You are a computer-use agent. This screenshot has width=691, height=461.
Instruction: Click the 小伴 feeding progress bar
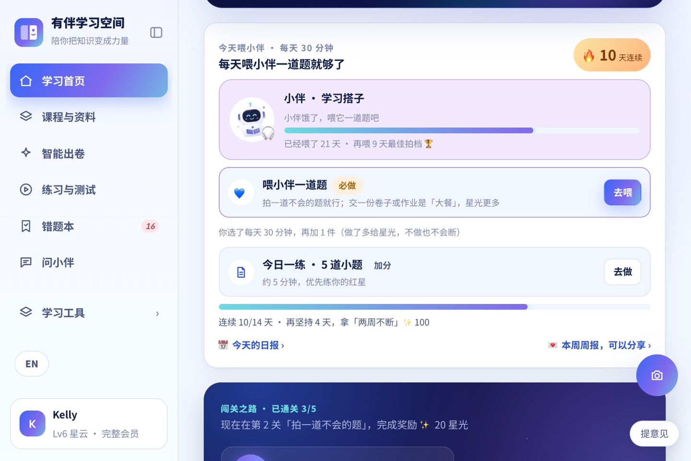tap(462, 131)
